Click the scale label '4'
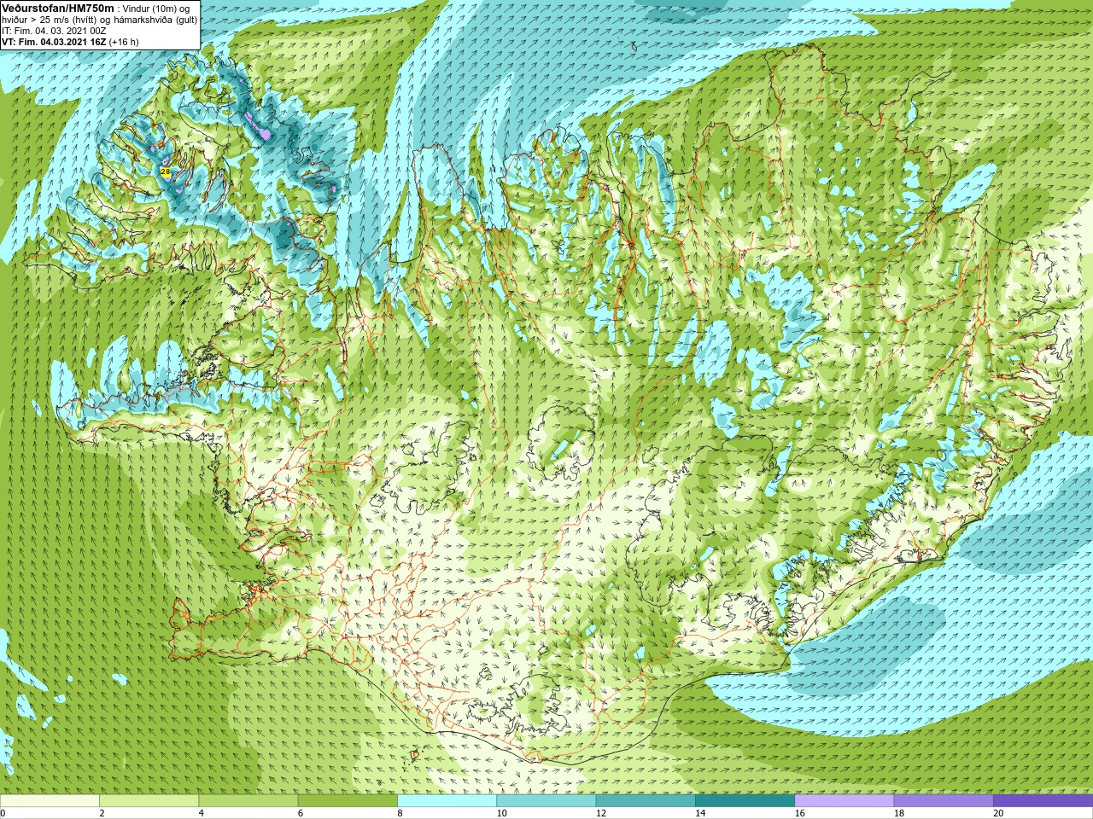The width and height of the screenshot is (1093, 819). pyautogui.click(x=202, y=813)
